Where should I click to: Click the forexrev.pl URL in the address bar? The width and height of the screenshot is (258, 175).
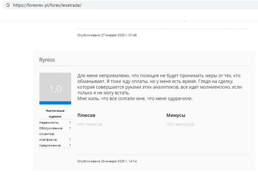47,5
